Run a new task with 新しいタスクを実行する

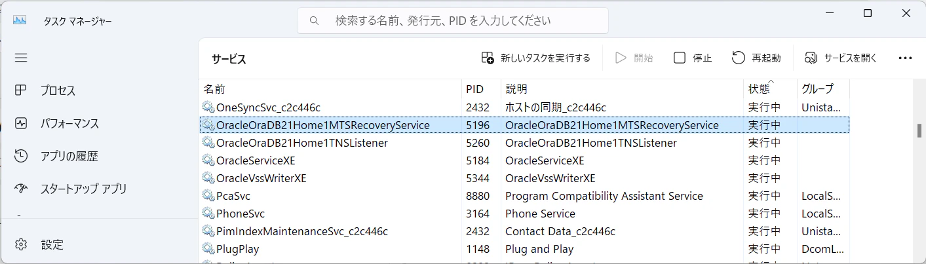pos(536,58)
